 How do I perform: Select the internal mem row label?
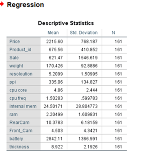click(x=23, y=106)
